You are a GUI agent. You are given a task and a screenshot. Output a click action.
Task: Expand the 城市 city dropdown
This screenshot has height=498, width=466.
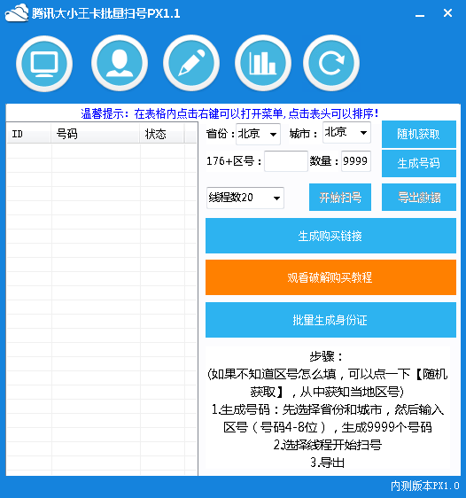(x=346, y=132)
